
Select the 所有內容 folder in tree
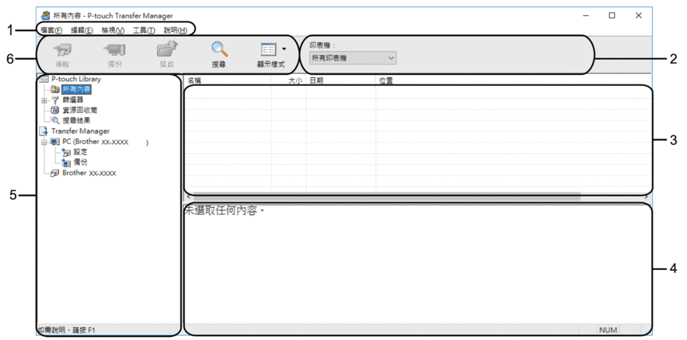(77, 90)
